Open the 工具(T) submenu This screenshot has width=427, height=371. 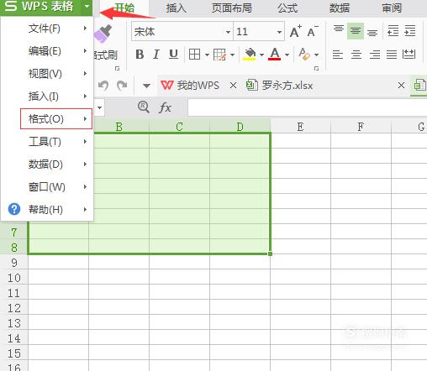[47, 142]
